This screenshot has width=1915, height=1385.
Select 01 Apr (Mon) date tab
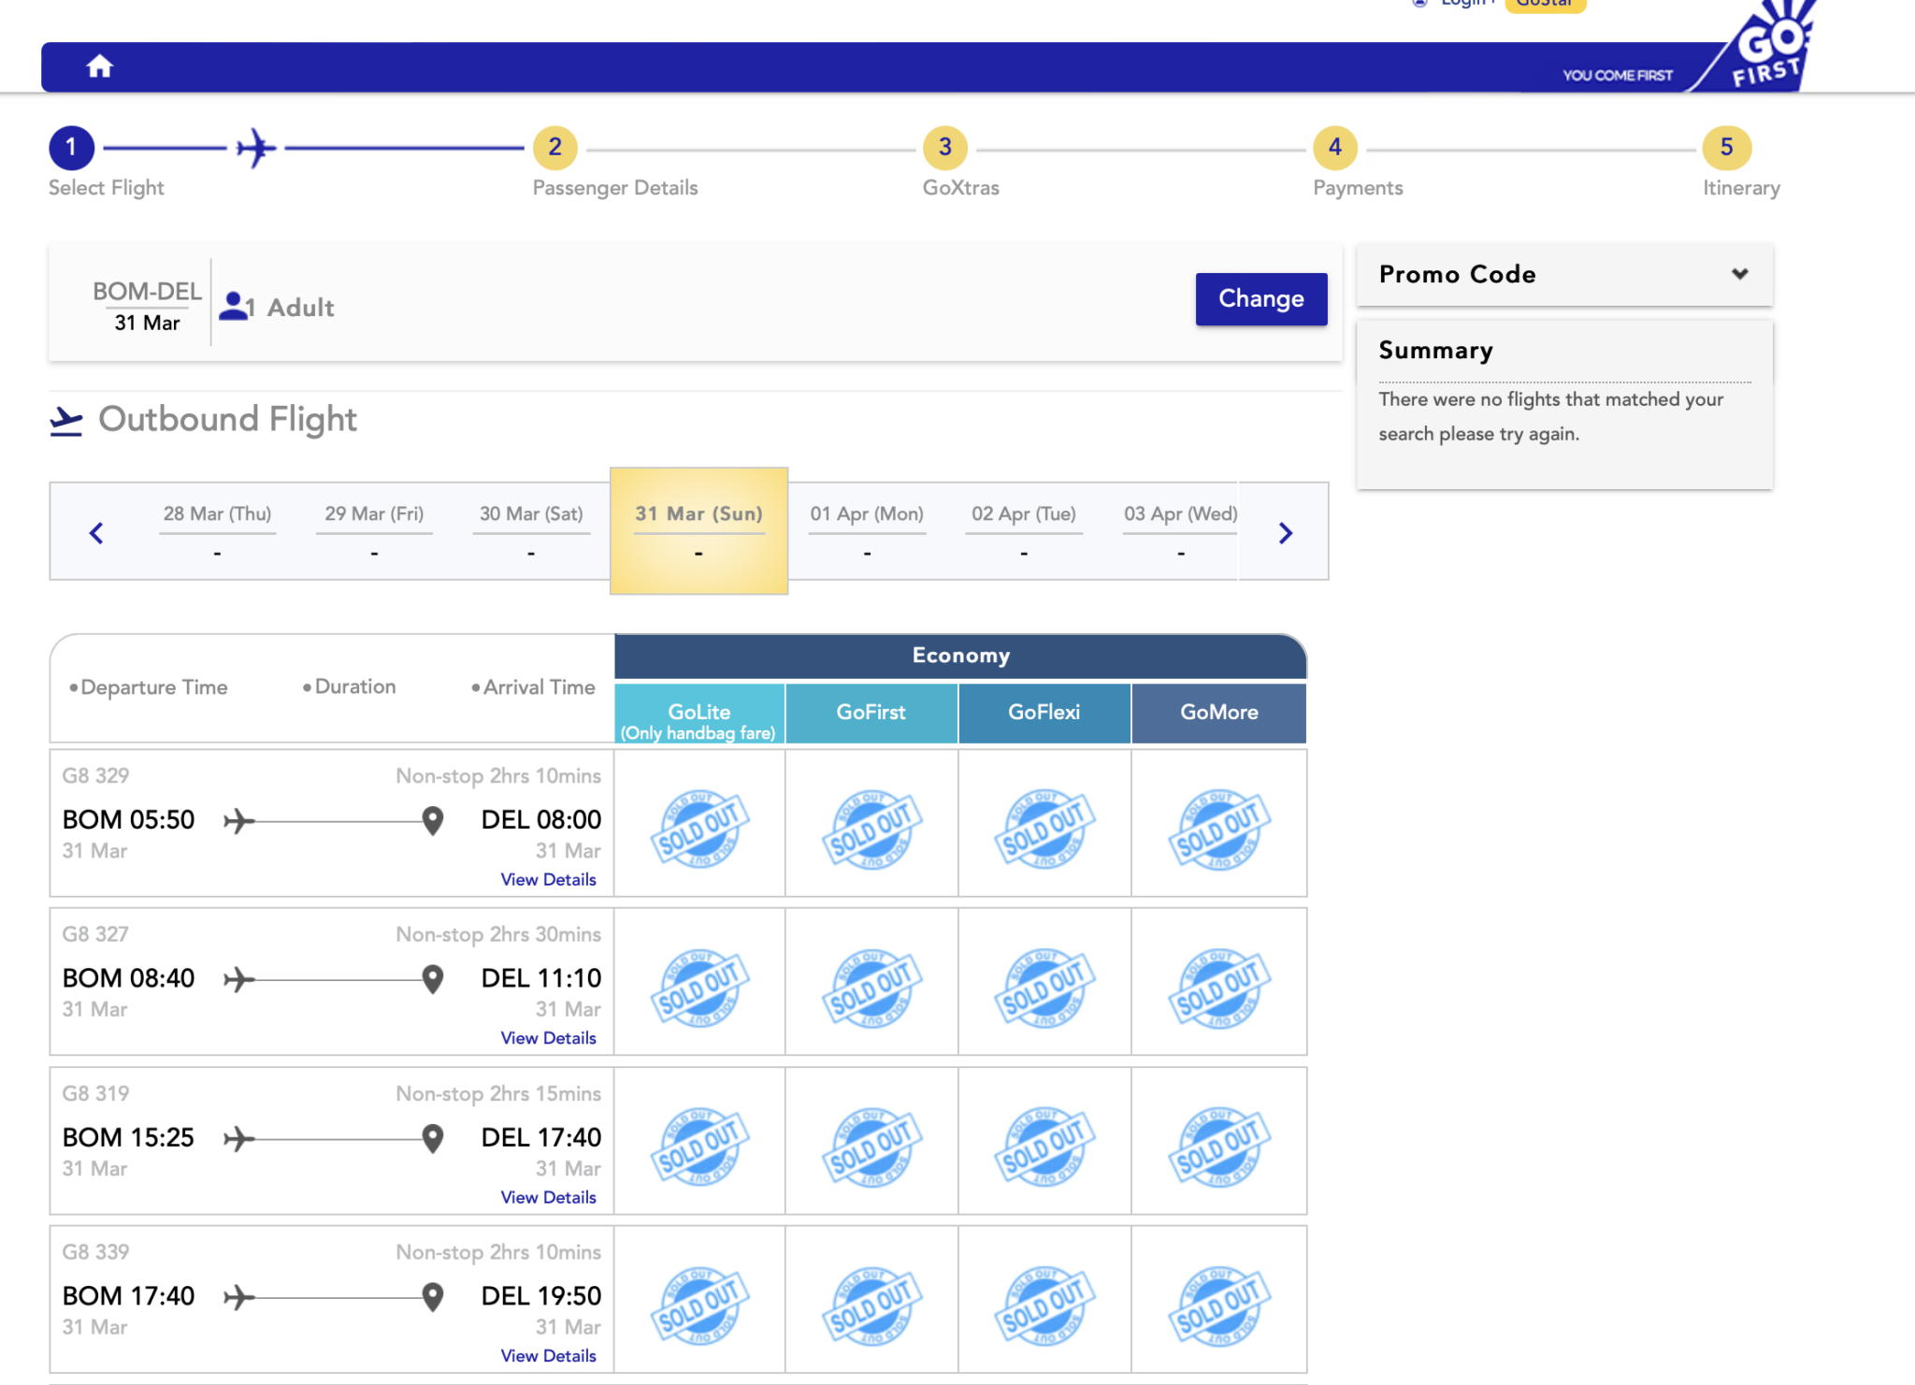pos(867,531)
